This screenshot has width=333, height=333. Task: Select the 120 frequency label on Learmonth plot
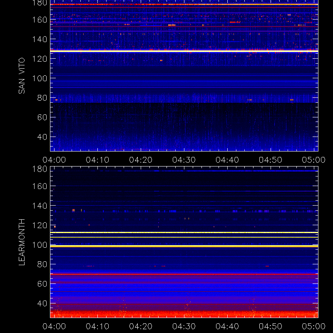click(x=40, y=225)
